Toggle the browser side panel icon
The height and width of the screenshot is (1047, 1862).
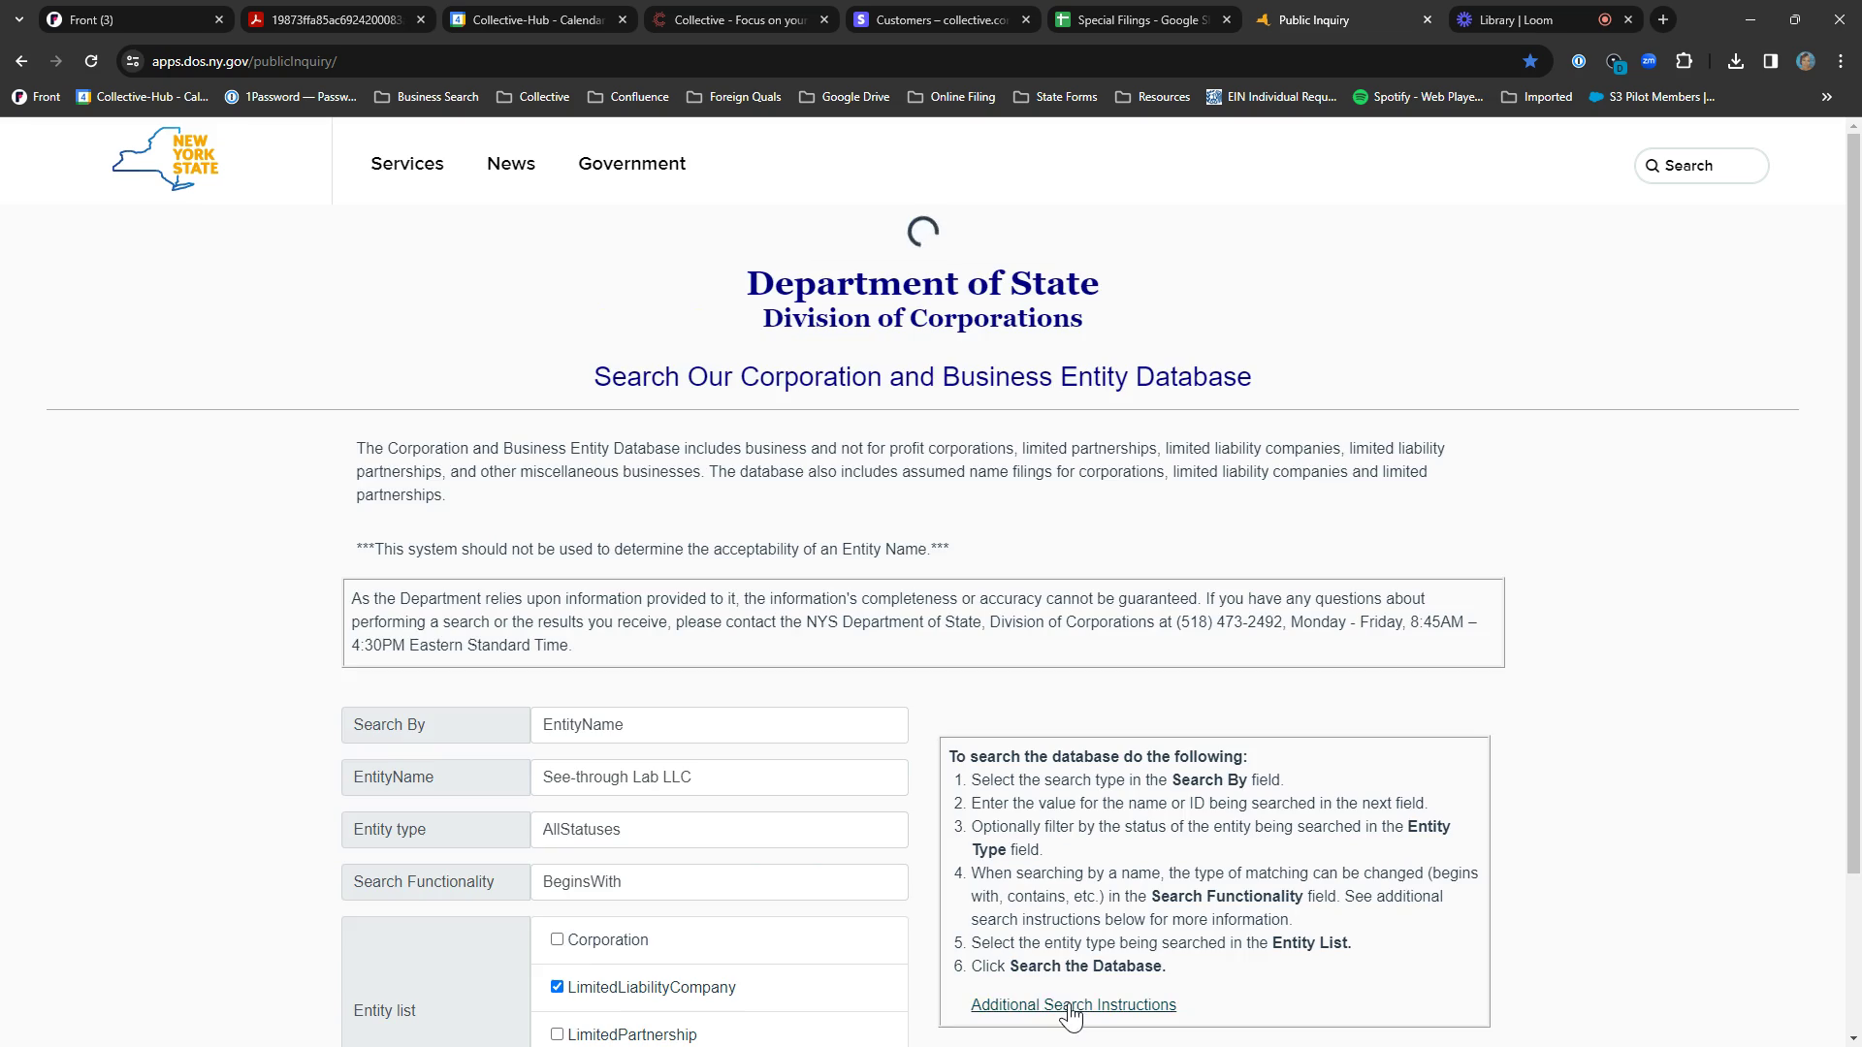(x=1771, y=61)
